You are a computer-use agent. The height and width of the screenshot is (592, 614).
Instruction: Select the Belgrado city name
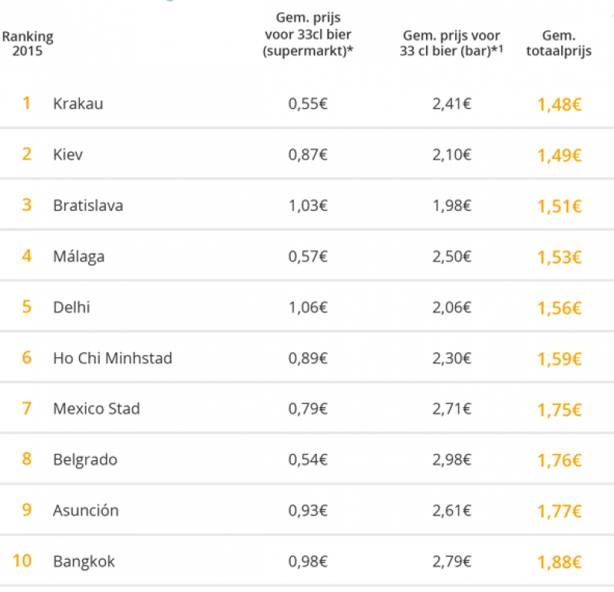coord(84,460)
